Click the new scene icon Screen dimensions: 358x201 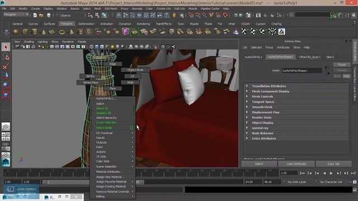click(35, 15)
